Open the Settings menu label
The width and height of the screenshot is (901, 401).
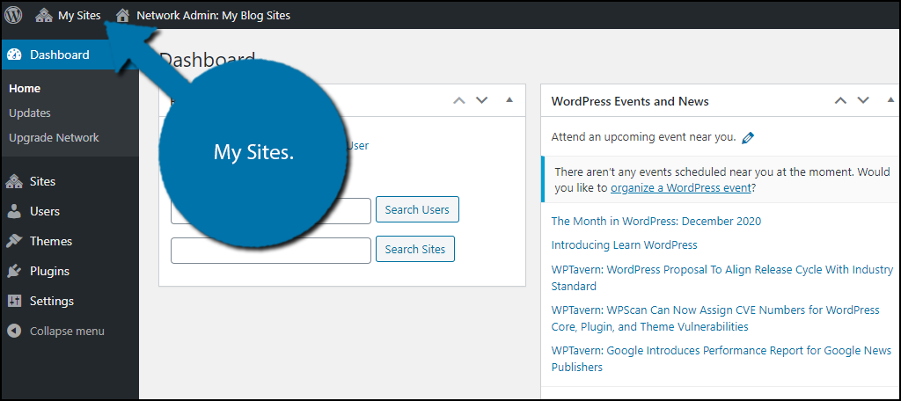(52, 301)
